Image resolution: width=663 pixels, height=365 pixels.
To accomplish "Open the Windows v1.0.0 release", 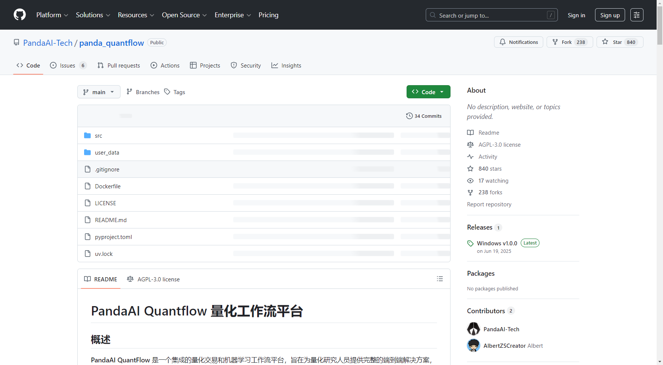I will (497, 243).
